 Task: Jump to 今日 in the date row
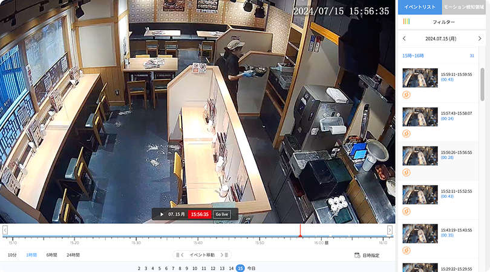[x=251, y=268]
